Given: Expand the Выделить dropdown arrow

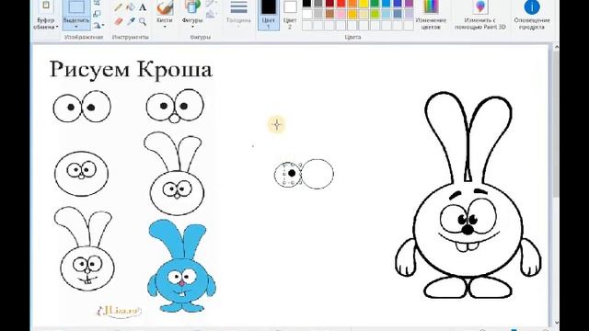Looking at the screenshot, I should point(76,27).
